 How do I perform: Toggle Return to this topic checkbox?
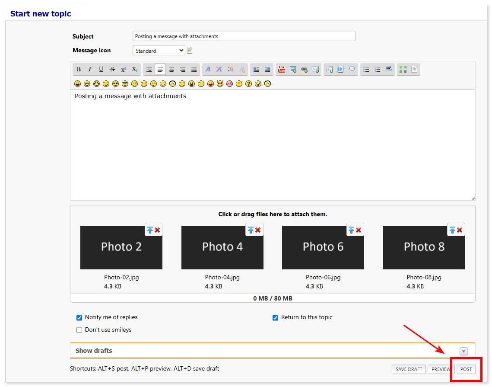point(275,318)
